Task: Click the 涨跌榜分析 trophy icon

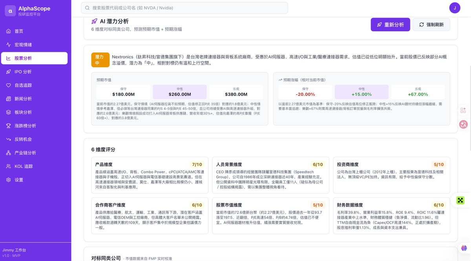Action: 8,126
